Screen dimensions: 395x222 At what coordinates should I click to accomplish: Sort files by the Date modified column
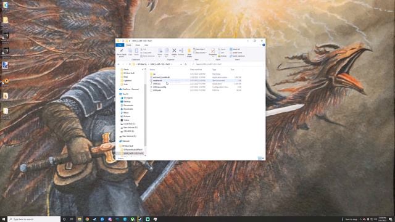[x=196, y=70]
